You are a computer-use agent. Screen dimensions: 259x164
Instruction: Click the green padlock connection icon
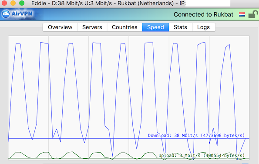[x=253, y=14]
